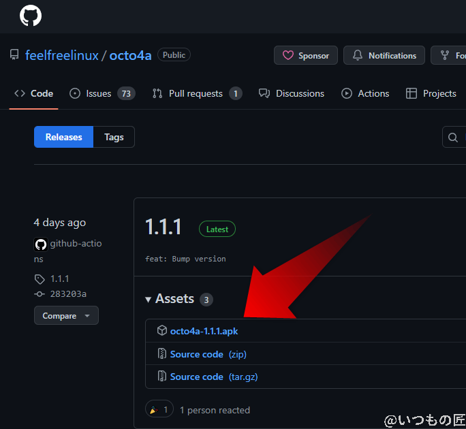
Task: Download octo4a-1.1.1.apk file
Action: click(204, 331)
